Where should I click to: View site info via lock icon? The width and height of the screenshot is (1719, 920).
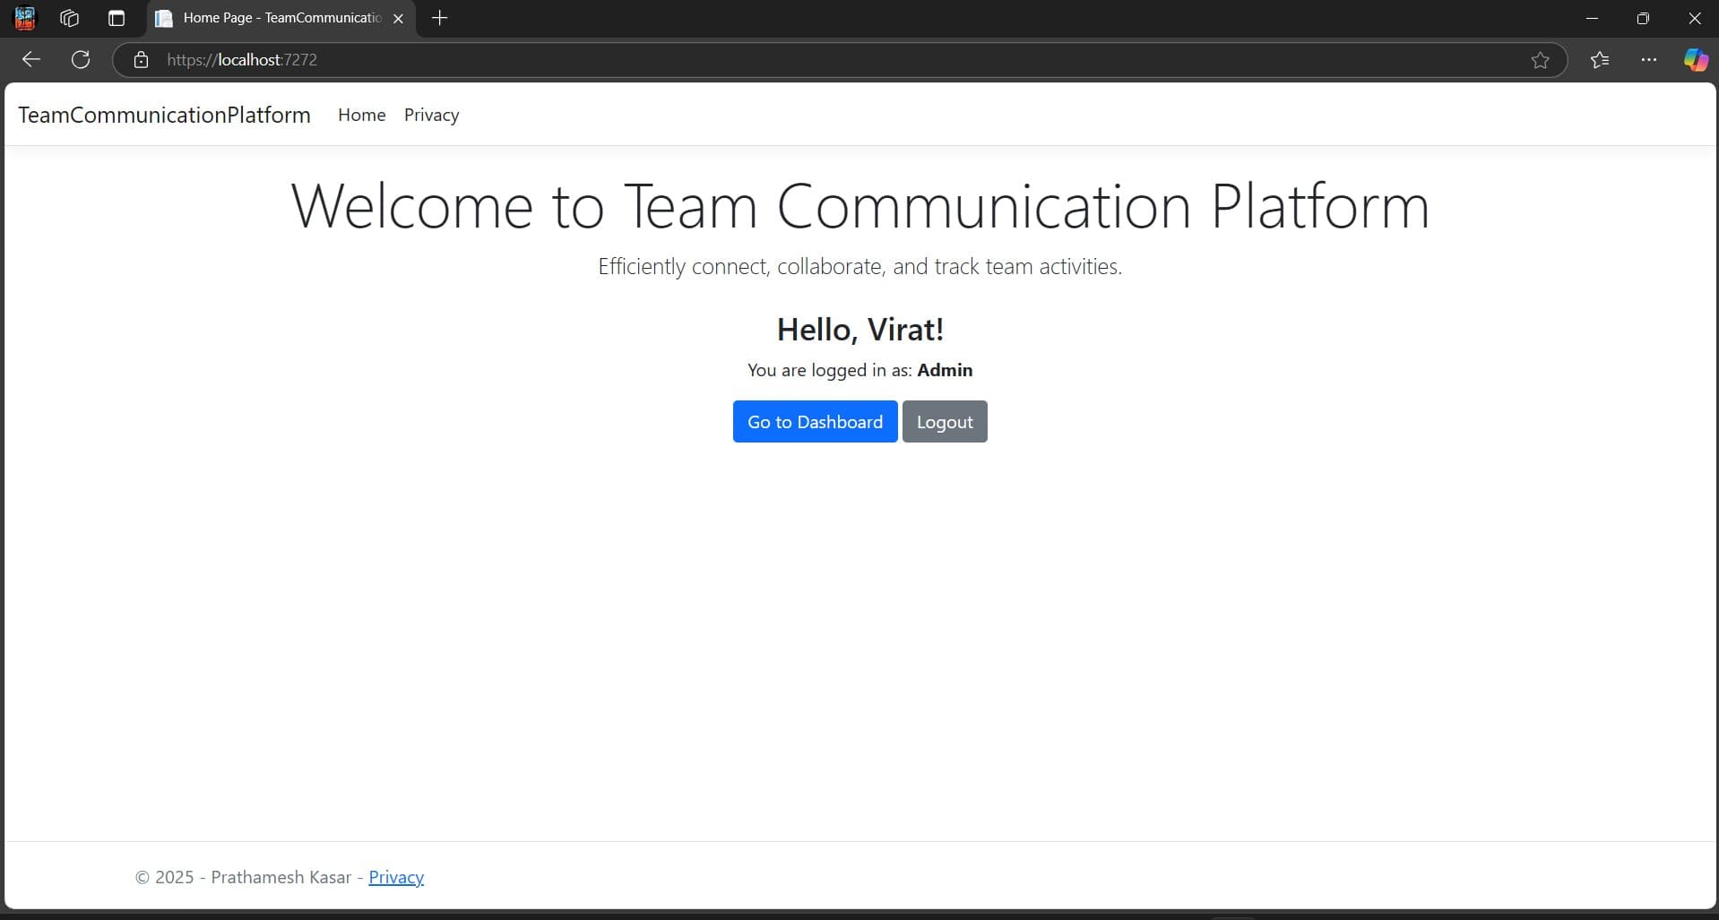141,60
